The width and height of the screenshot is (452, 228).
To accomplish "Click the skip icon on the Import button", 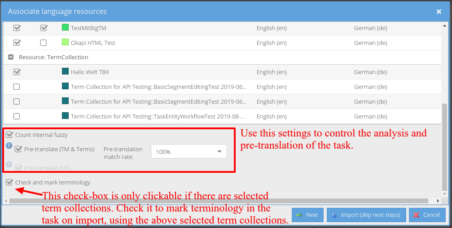I will (334, 215).
